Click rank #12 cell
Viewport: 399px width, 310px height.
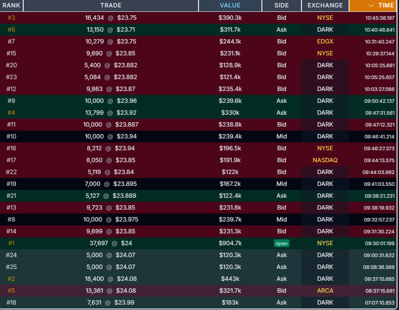coord(11,89)
